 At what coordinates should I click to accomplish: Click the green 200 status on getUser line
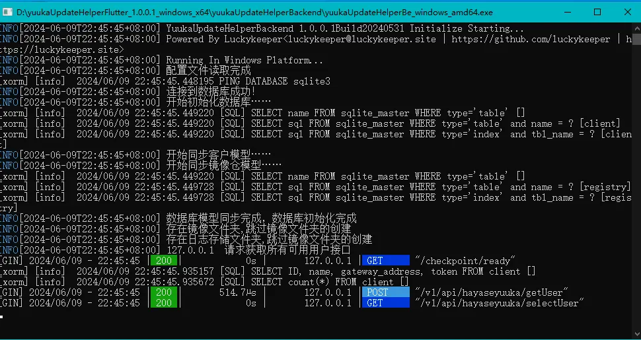pyautogui.click(x=164, y=292)
